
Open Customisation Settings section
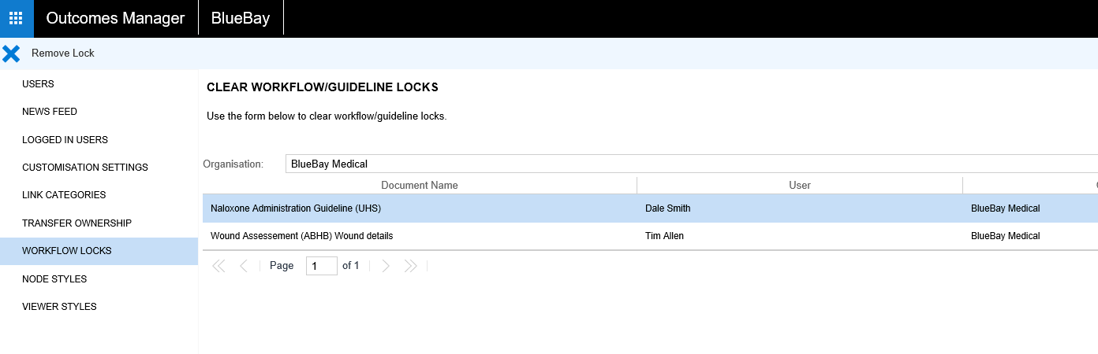click(84, 168)
